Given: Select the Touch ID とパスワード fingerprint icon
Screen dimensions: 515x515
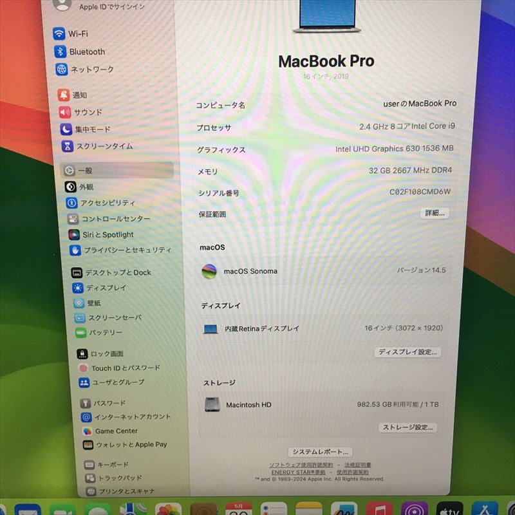Looking at the screenshot, I should 84,368.
